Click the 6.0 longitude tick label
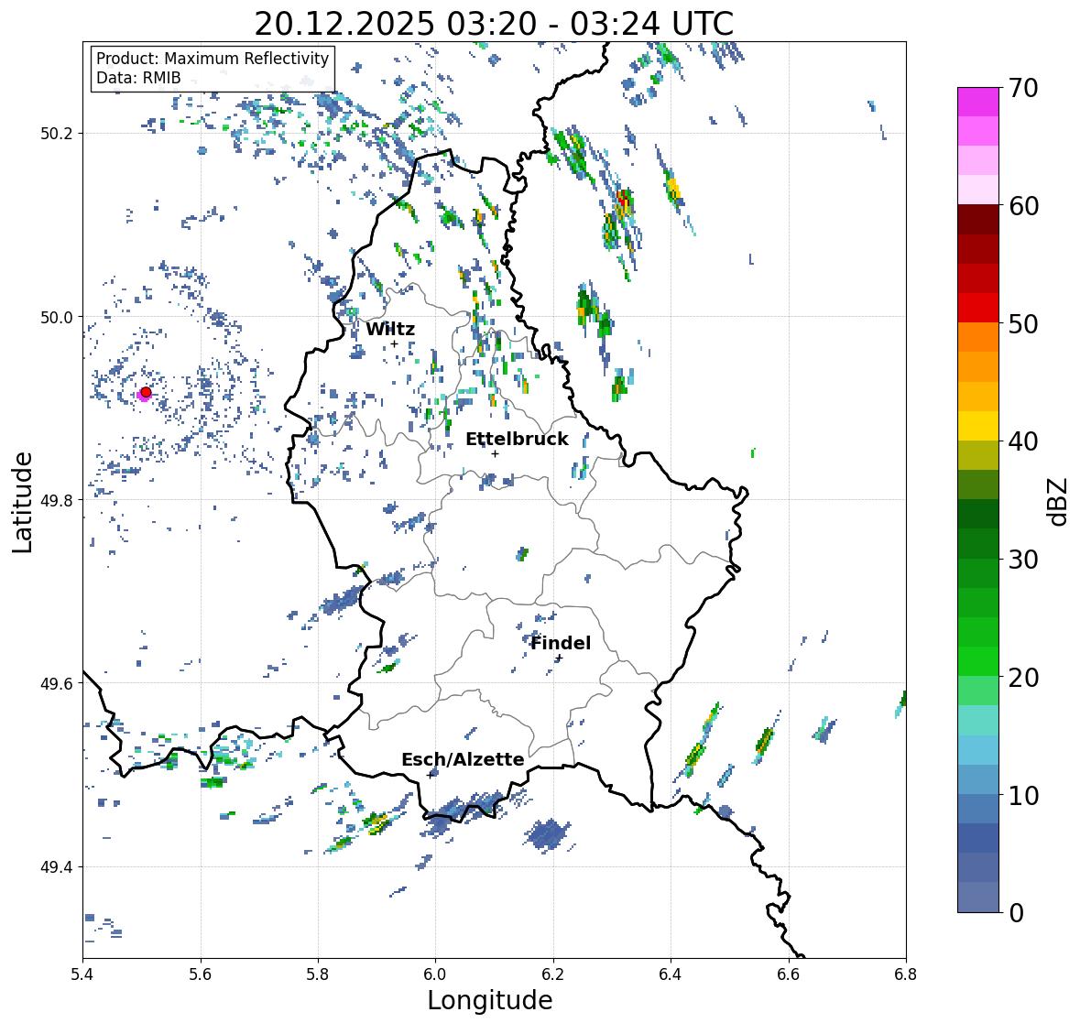Screen dimensions: 1080x1023 tap(435, 974)
